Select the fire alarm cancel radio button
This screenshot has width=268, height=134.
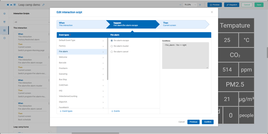(112, 52)
